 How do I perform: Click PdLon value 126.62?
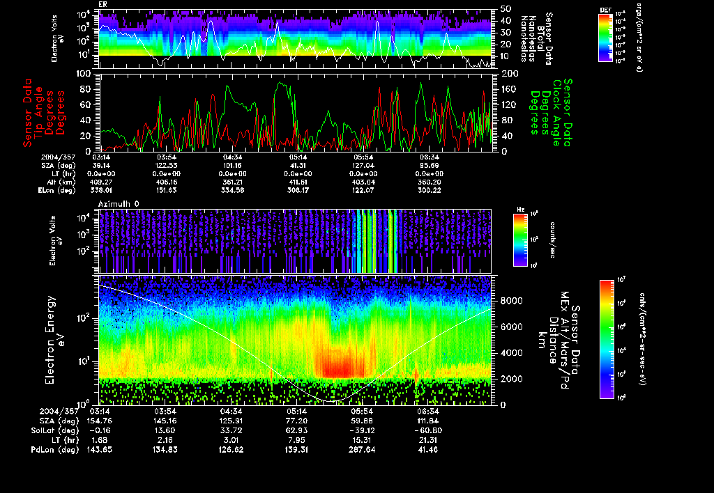coord(230,449)
